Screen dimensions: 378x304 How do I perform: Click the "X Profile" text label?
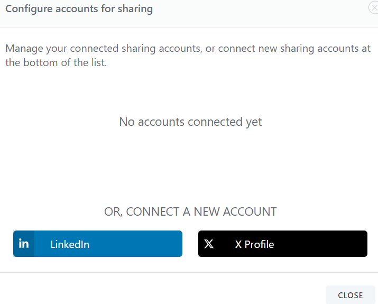255,244
